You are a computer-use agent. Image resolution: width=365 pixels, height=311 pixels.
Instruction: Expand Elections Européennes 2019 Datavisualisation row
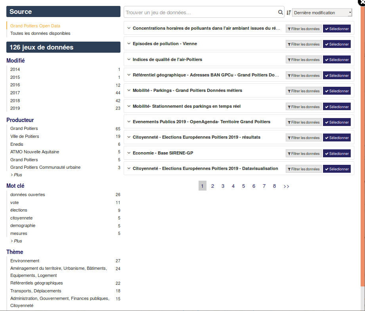pyautogui.click(x=129, y=168)
